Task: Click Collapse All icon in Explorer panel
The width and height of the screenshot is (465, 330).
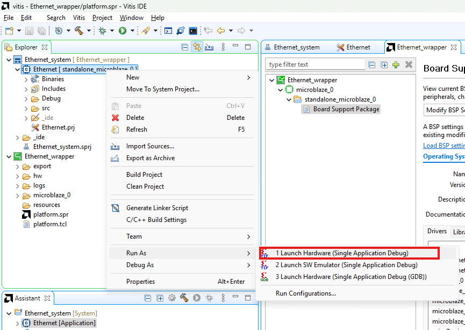Action: 185,47
